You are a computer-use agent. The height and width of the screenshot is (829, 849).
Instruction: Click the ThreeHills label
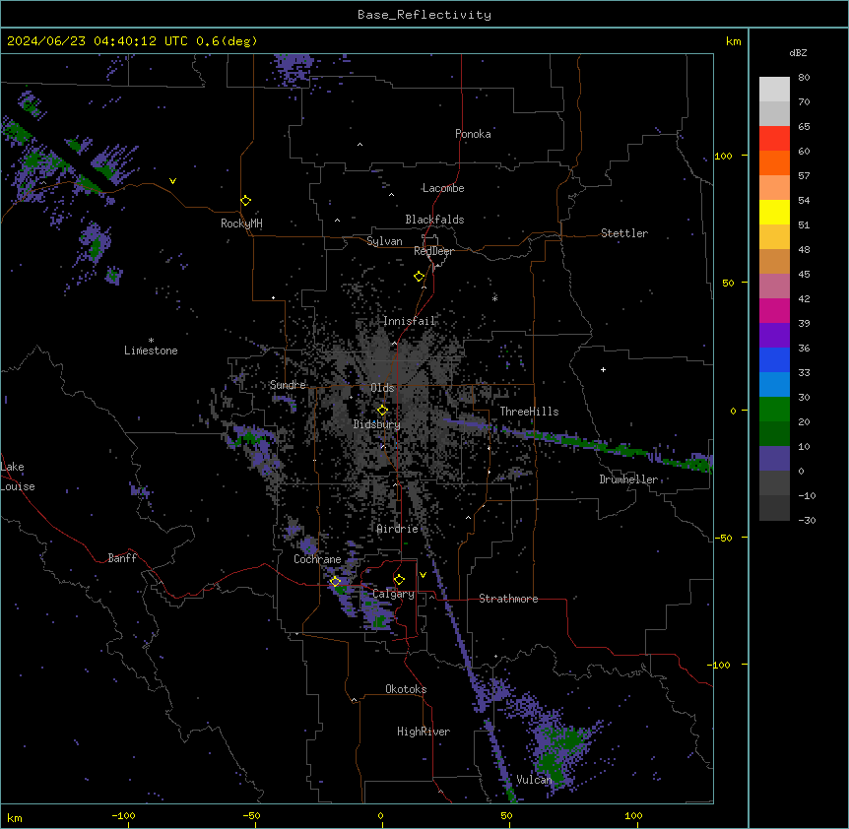529,412
